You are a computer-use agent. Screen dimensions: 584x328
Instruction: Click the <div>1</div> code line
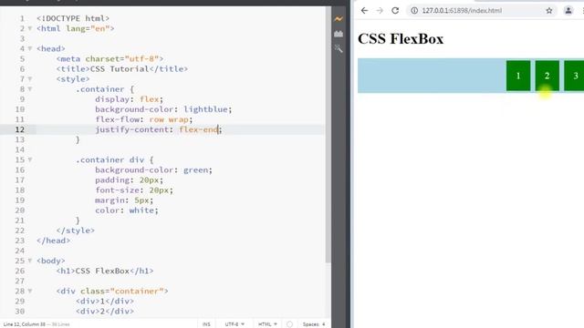pos(105,301)
